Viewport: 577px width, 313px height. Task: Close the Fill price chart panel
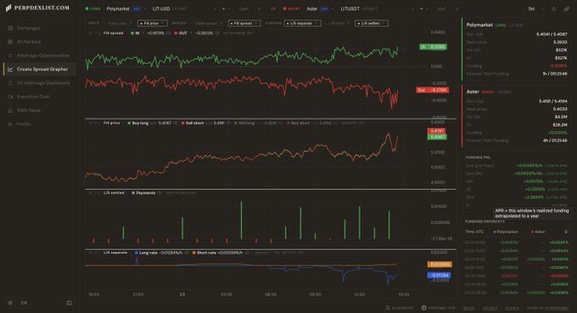tap(90, 123)
